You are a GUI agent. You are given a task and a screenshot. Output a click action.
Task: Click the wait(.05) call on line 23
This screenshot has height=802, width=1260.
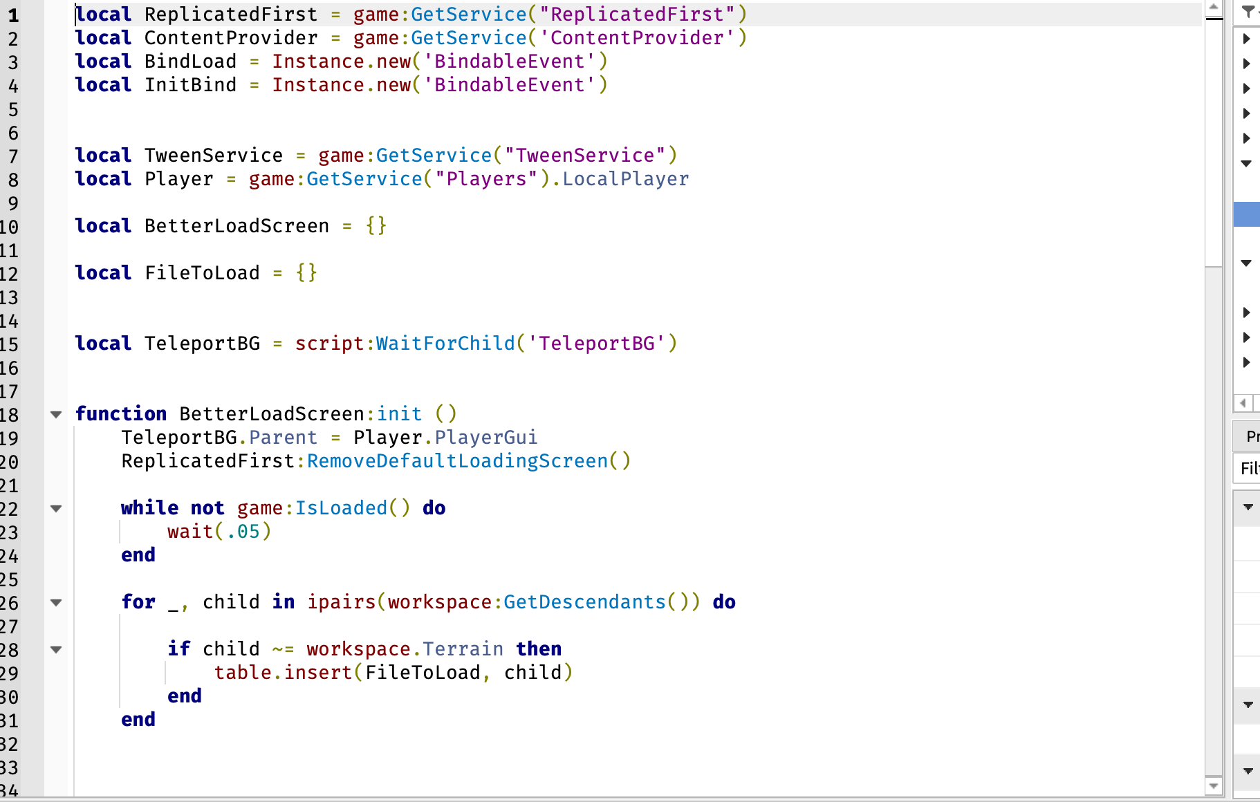218,531
